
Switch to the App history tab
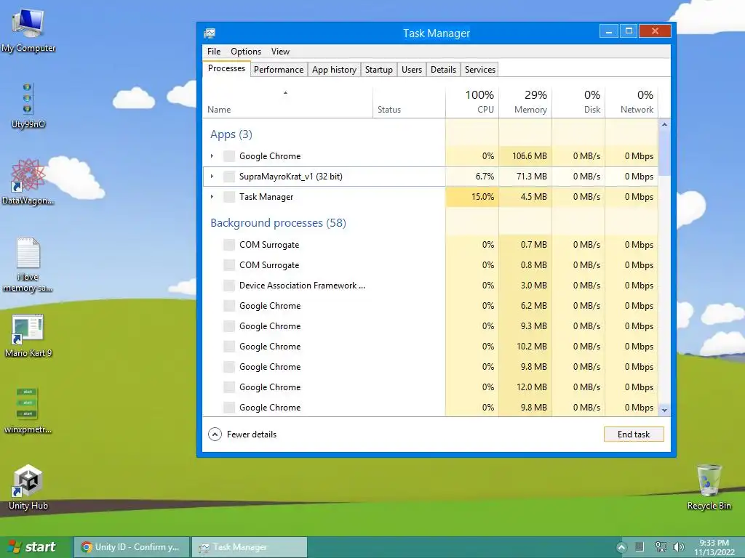pyautogui.click(x=334, y=70)
